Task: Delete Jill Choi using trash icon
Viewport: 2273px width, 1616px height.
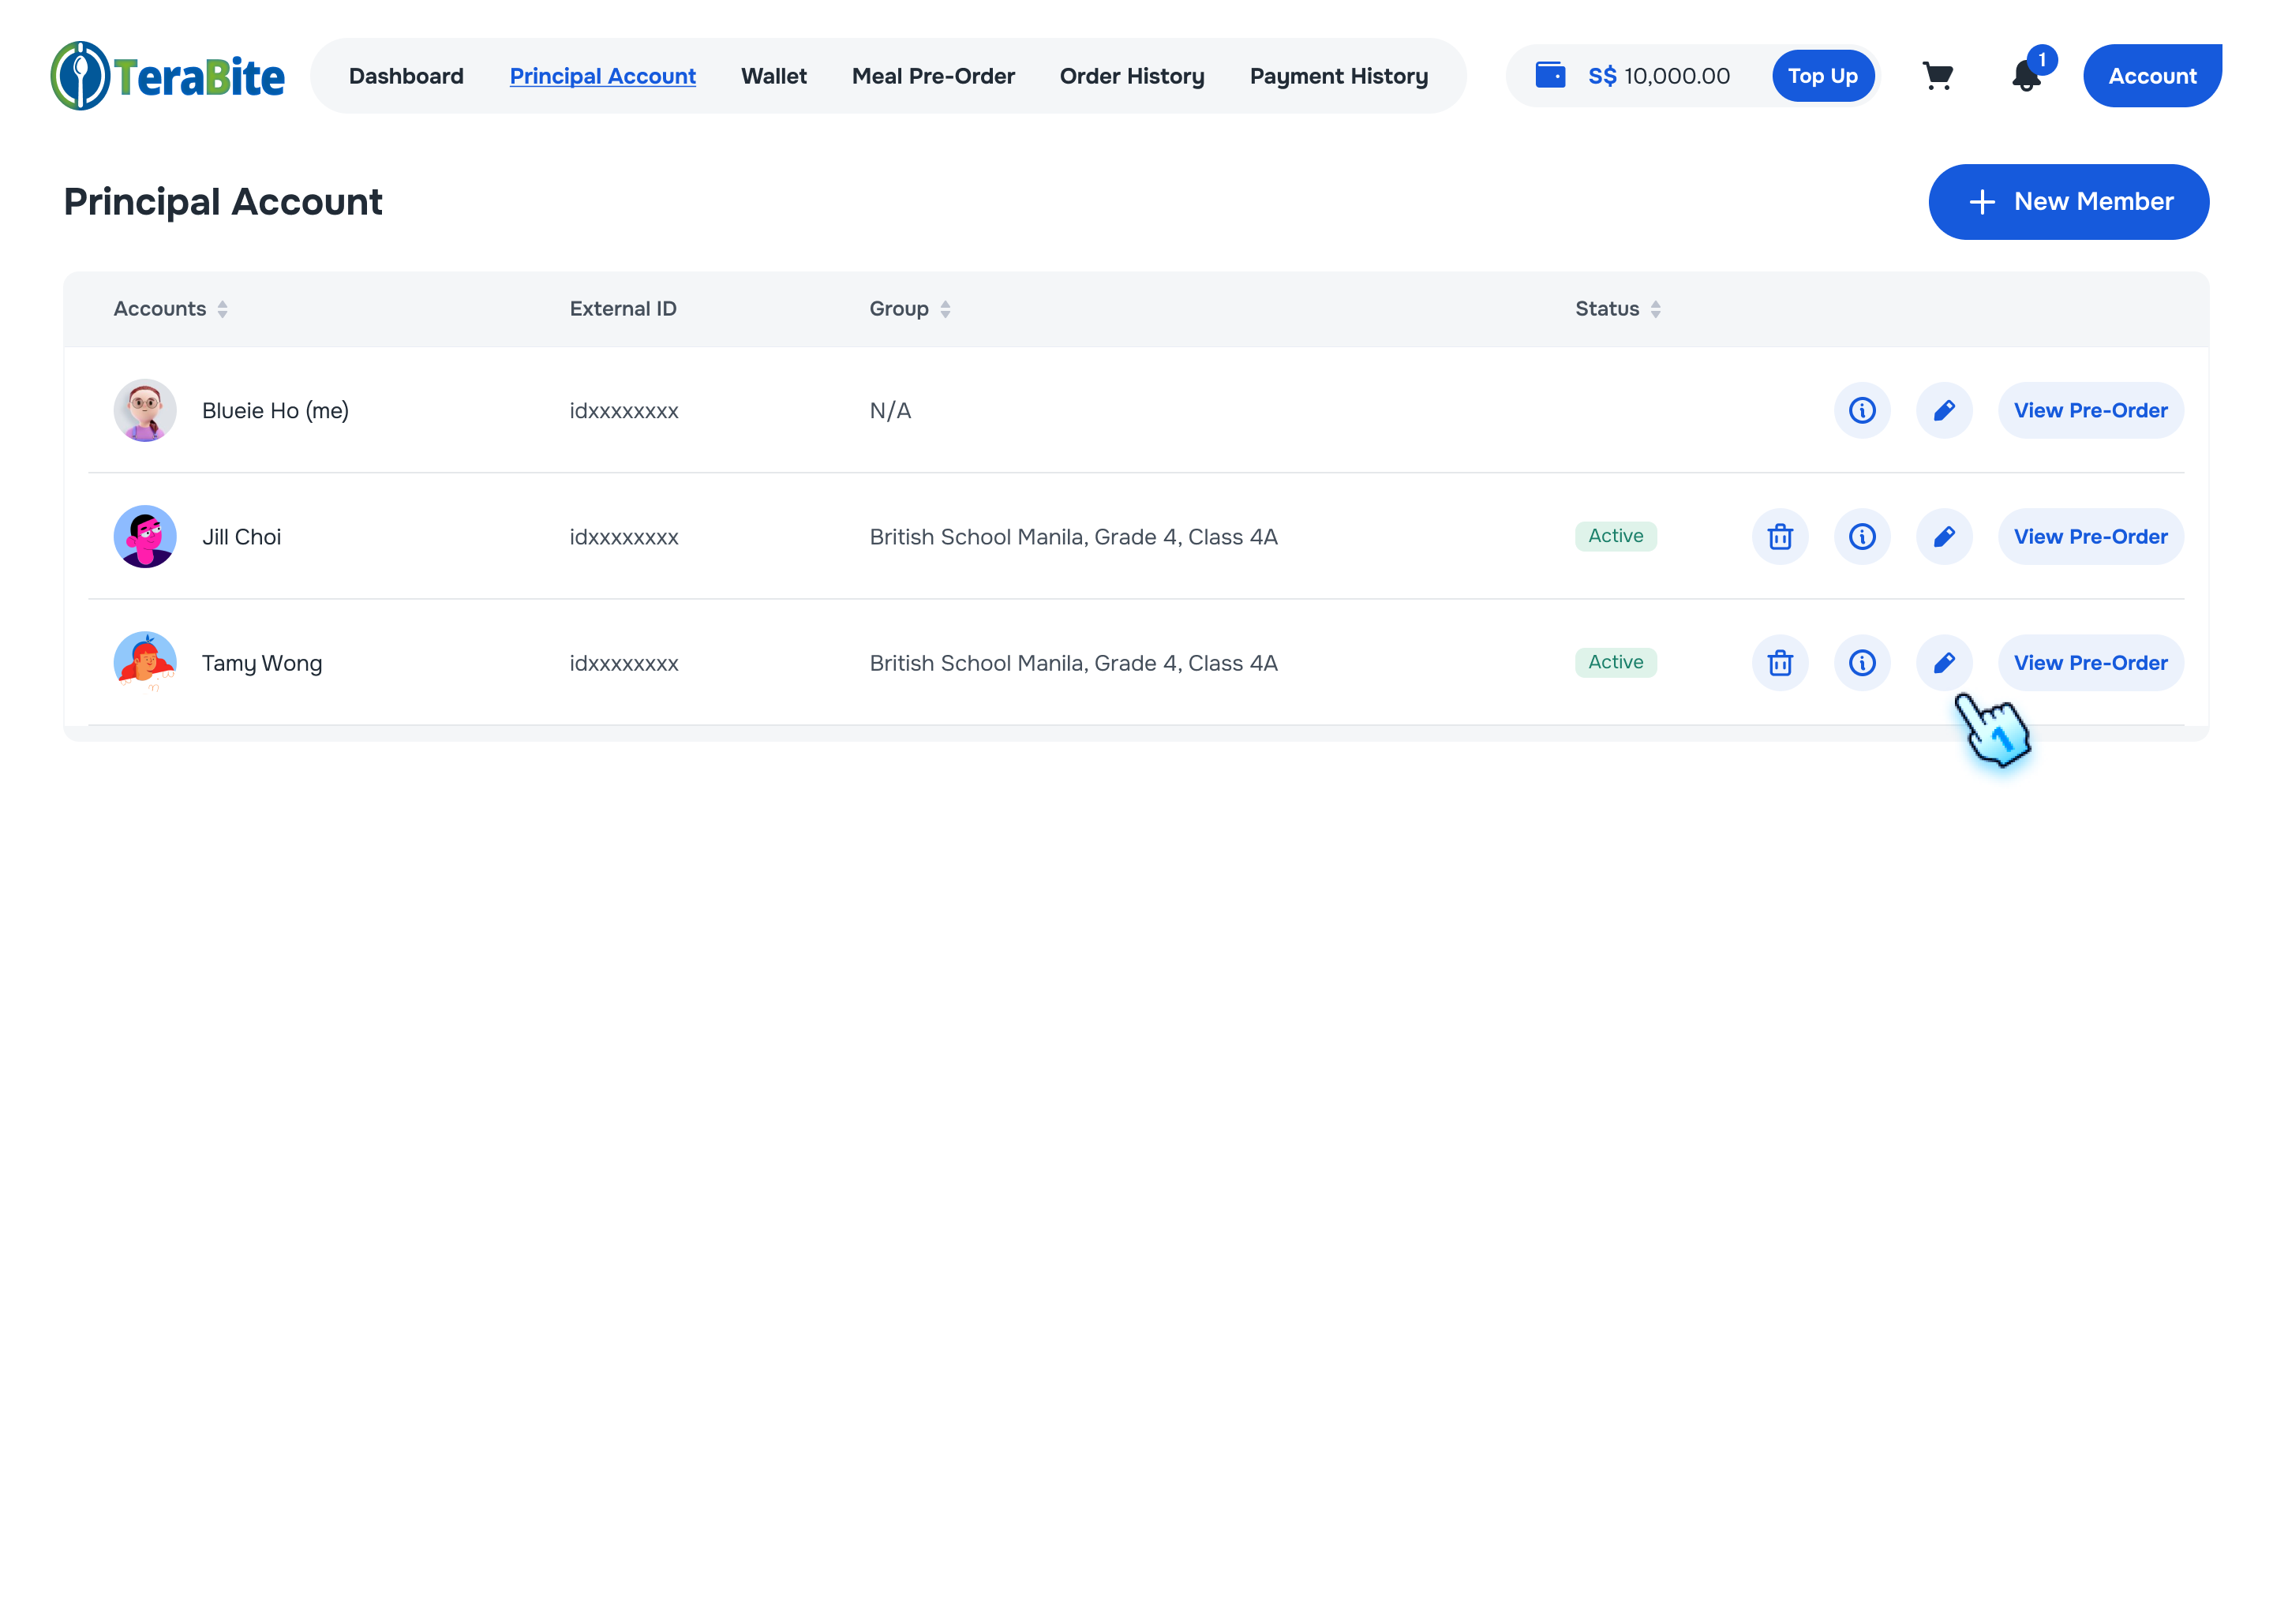Action: (1780, 537)
